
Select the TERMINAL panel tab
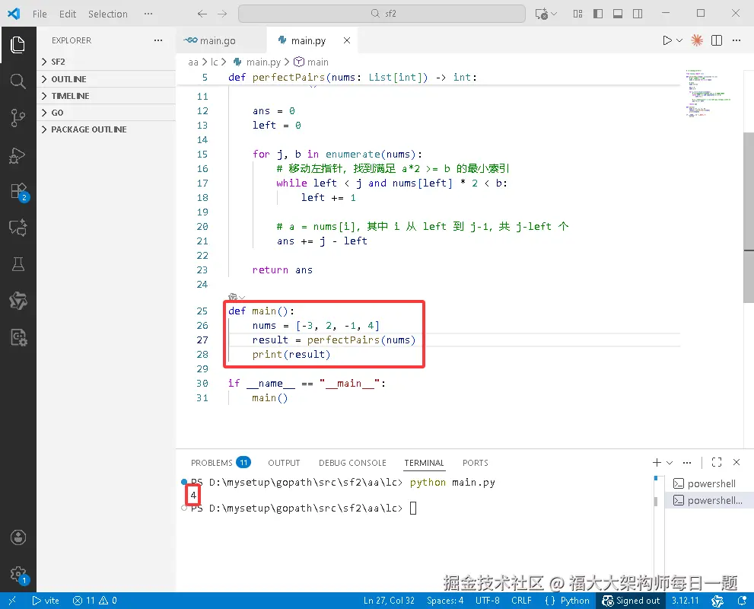[x=424, y=463]
